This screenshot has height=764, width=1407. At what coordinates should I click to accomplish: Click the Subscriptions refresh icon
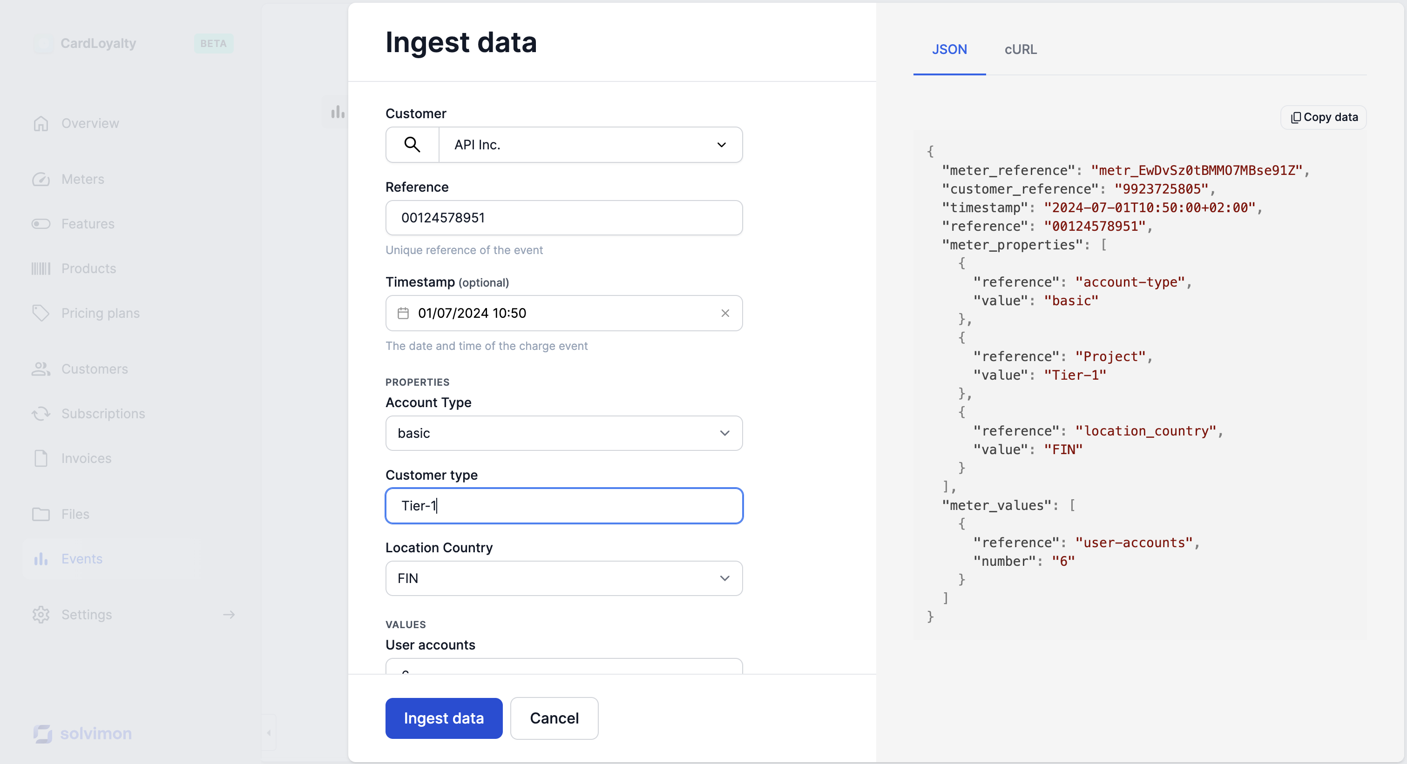[41, 414]
